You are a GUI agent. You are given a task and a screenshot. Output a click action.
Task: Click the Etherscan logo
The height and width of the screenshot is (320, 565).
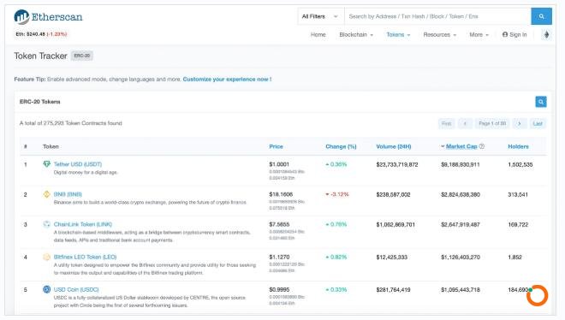click(x=48, y=17)
